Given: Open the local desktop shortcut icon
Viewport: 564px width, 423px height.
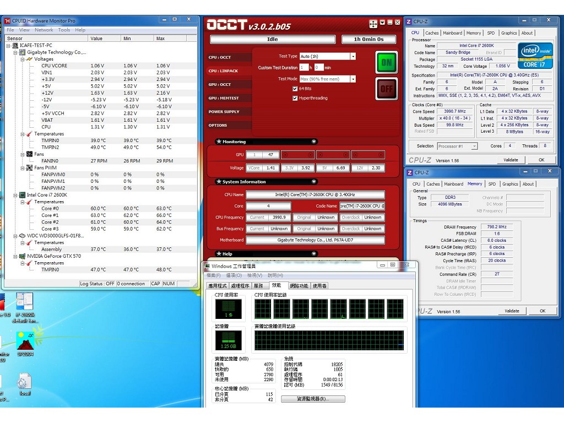Looking at the screenshot, I should click(x=25, y=384).
